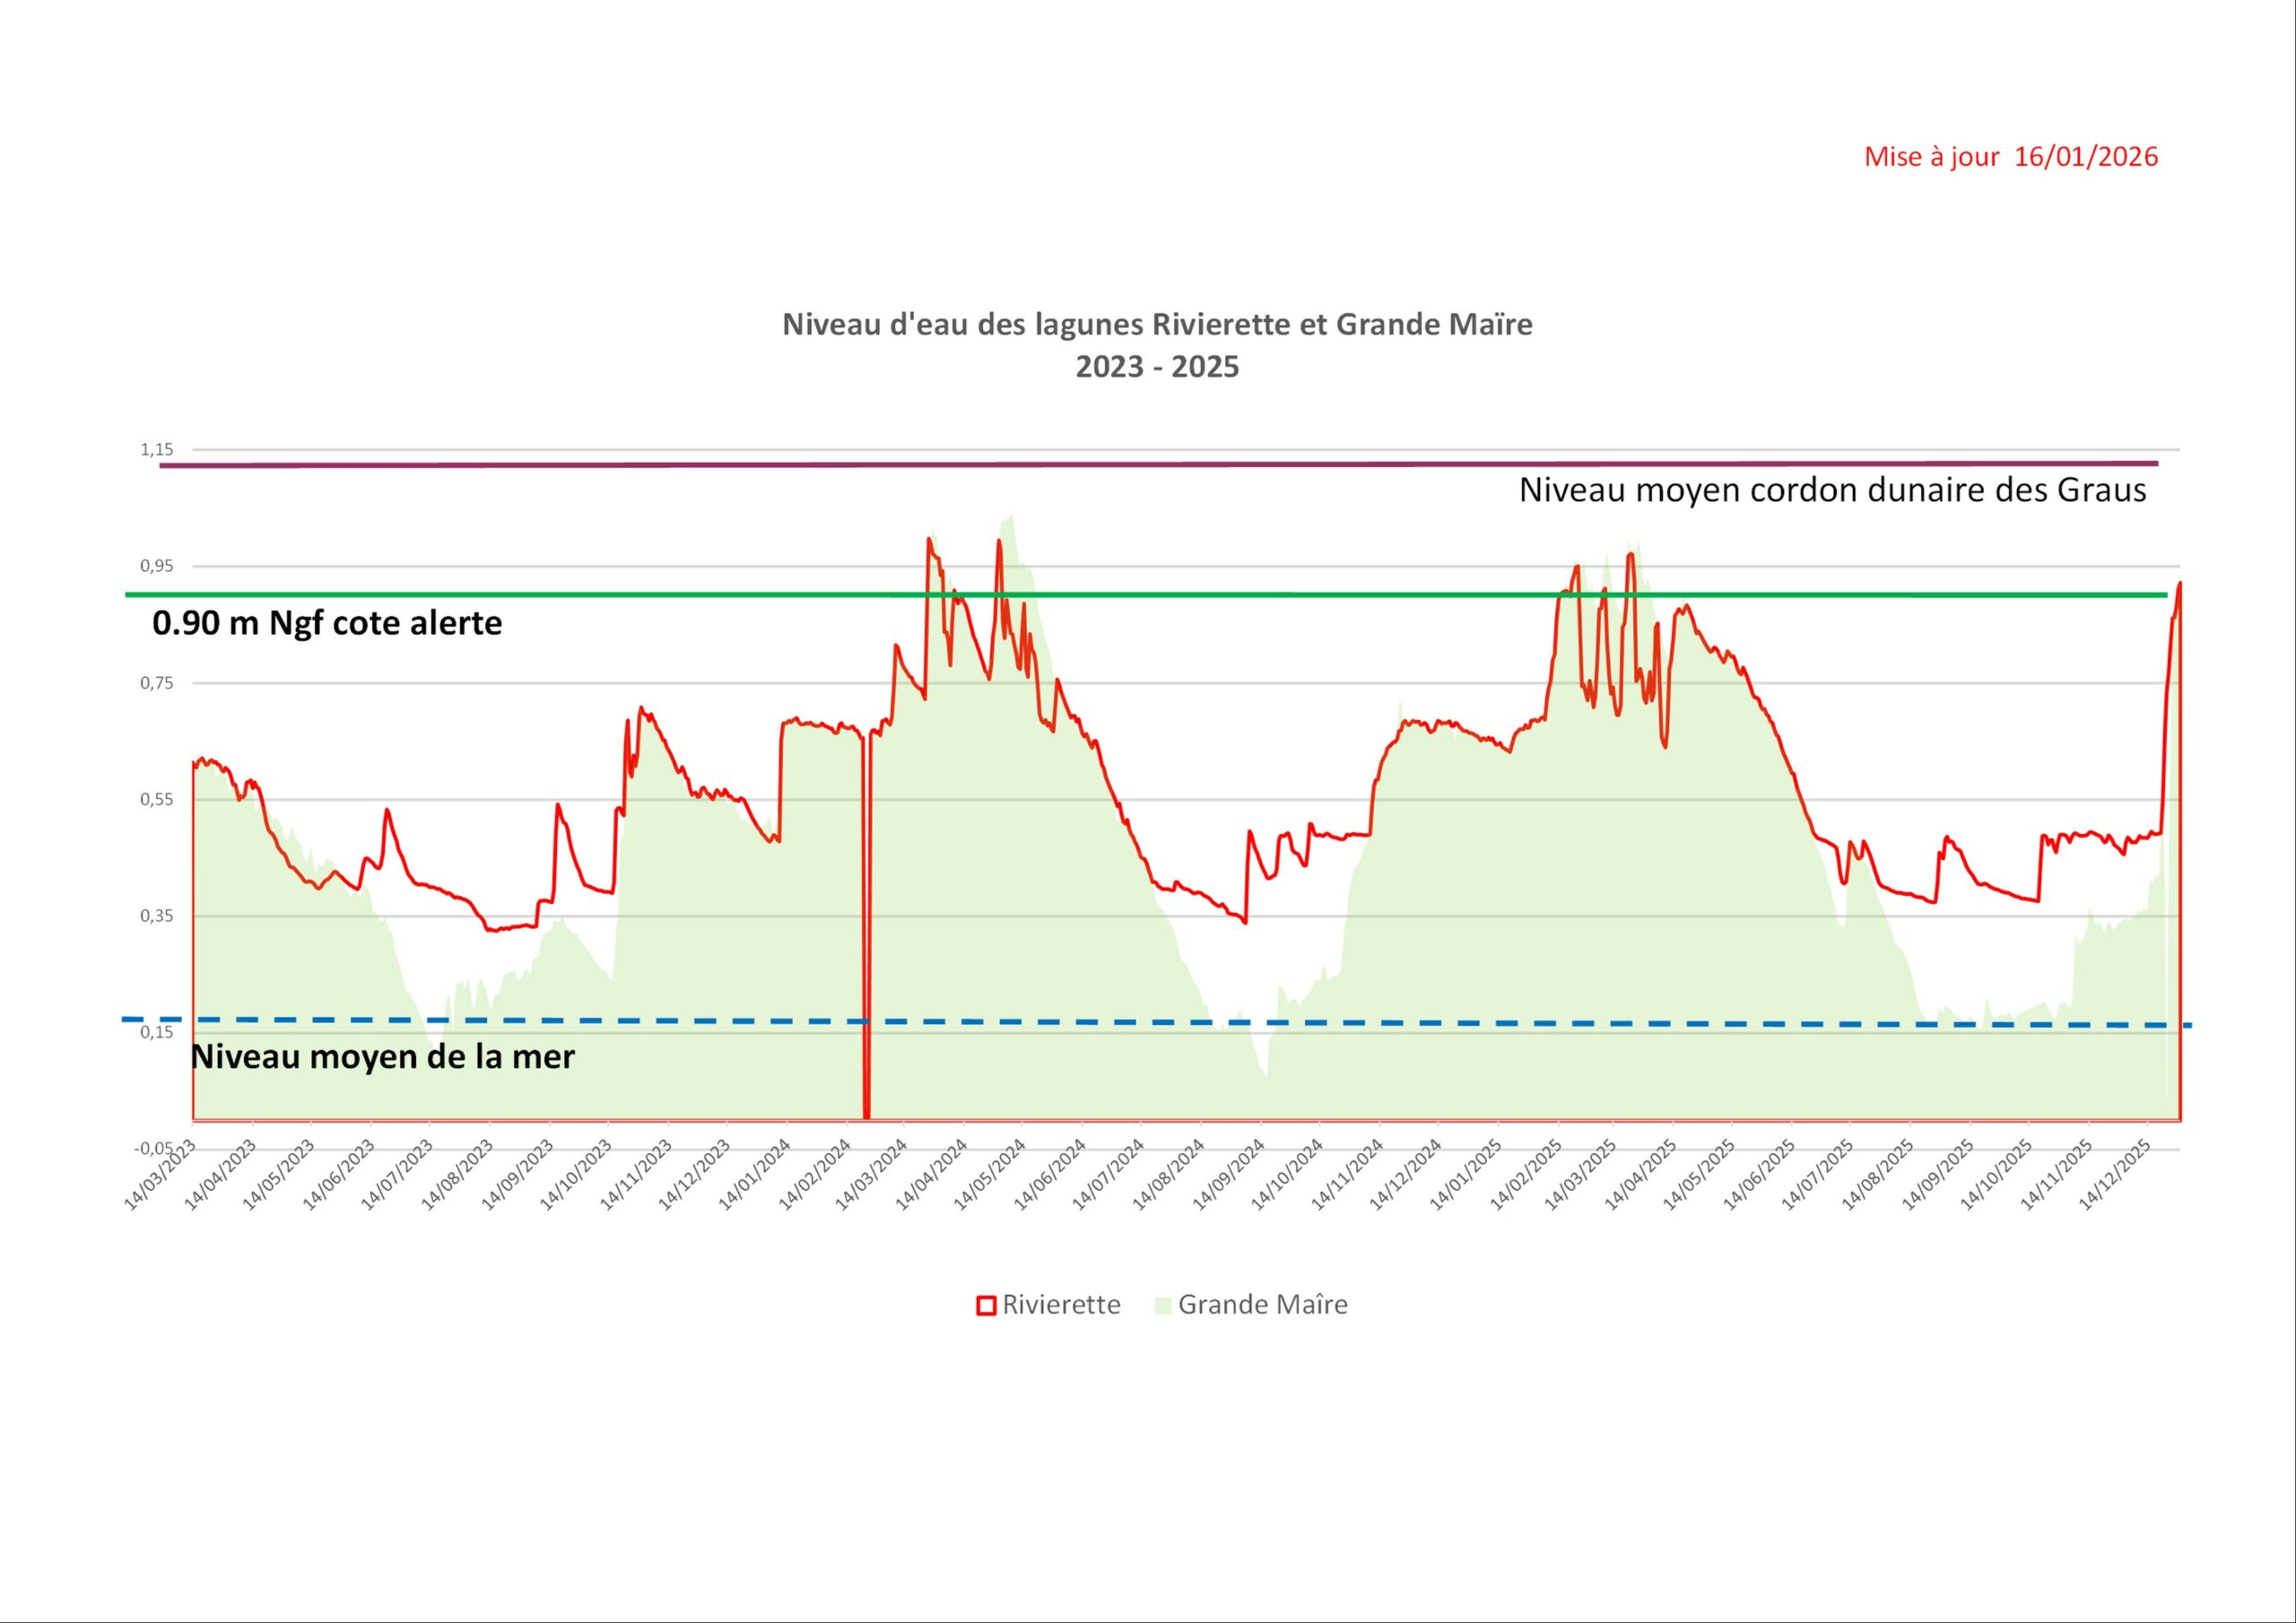This screenshot has height=1623, width=2296.
Task: Click the Grande Maîre legend label
Action: coord(1262,1305)
